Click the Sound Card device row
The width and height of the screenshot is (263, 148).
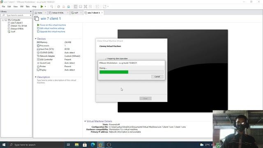coord(59,63)
